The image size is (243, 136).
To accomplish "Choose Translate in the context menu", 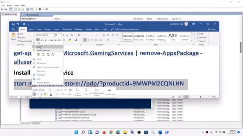I will [x=48, y=75].
